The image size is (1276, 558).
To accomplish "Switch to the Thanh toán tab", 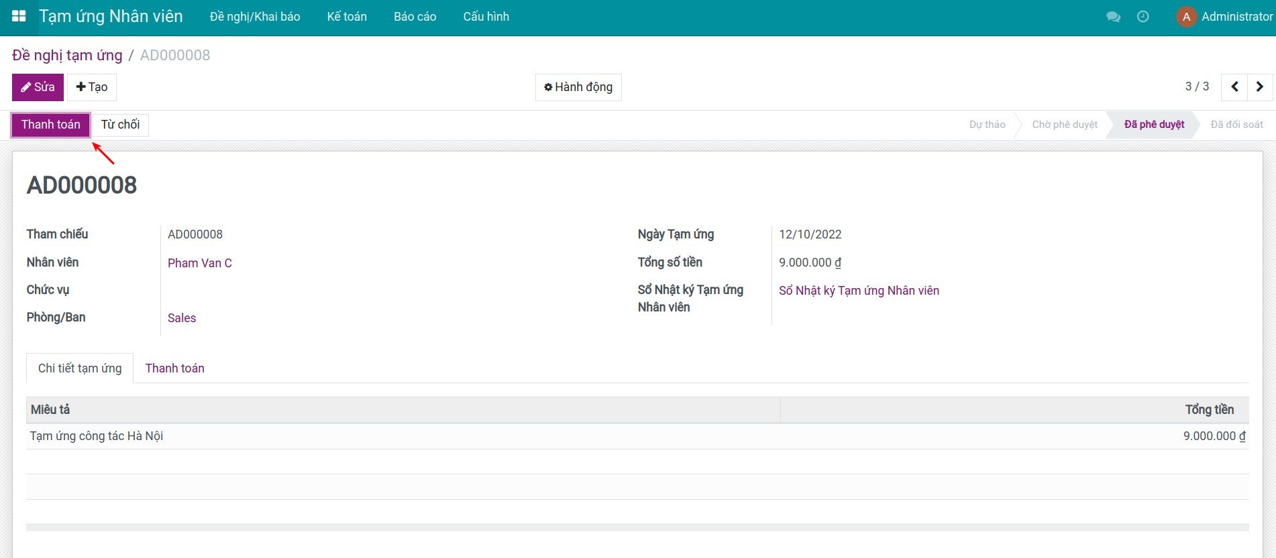I will (x=174, y=368).
